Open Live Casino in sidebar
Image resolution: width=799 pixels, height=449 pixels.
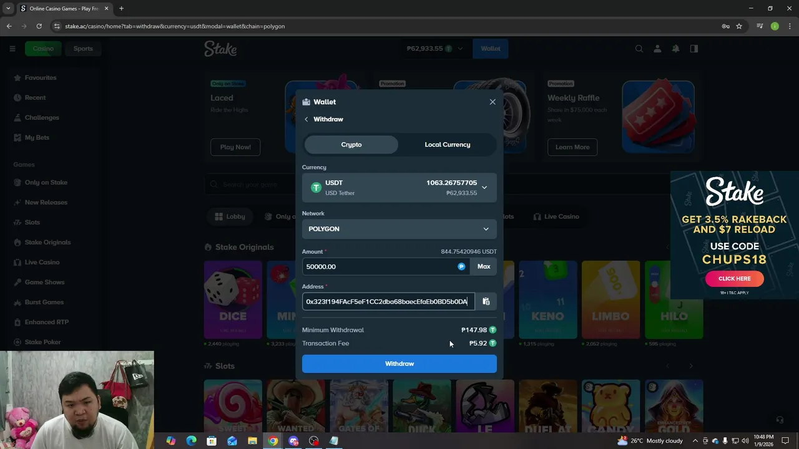[42, 263]
